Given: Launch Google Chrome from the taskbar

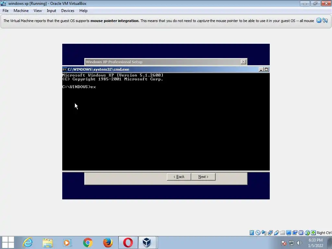Looking at the screenshot, I should 88,243.
